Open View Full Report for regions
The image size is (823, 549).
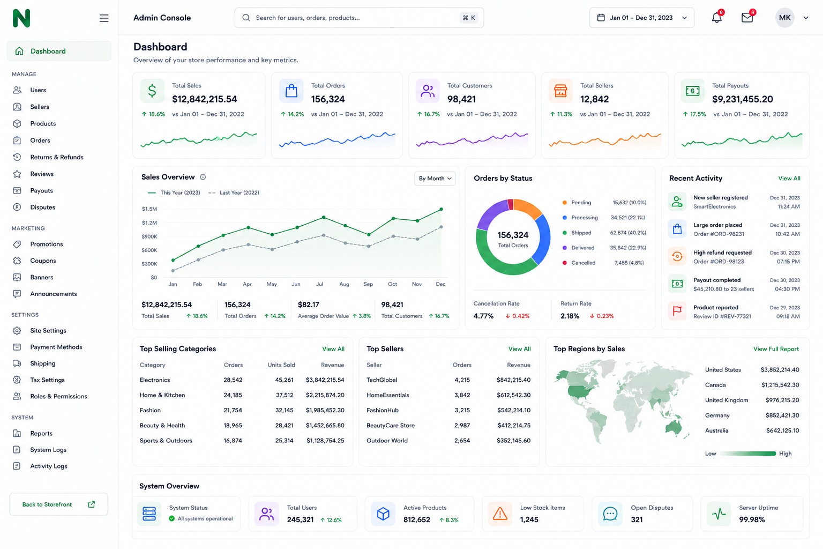(x=776, y=349)
